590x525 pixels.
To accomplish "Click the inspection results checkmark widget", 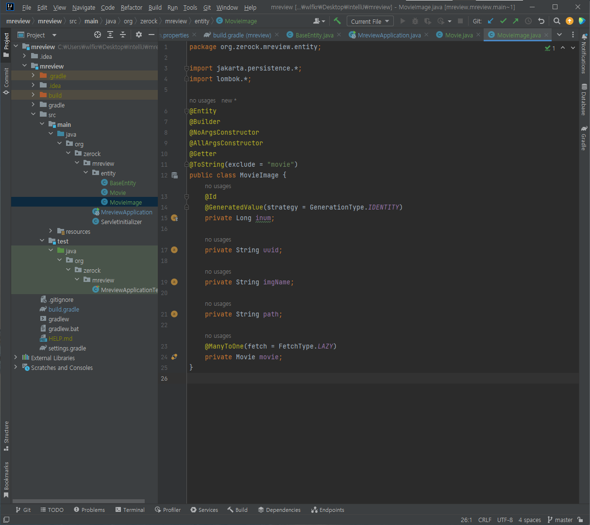I will [x=550, y=48].
